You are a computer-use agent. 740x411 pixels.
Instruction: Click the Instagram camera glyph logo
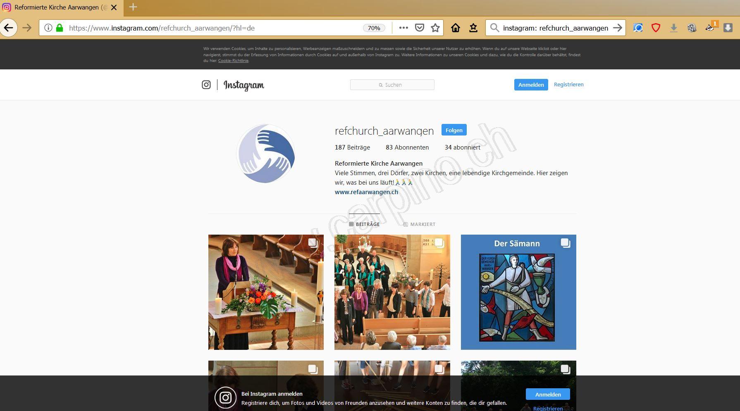pos(206,85)
